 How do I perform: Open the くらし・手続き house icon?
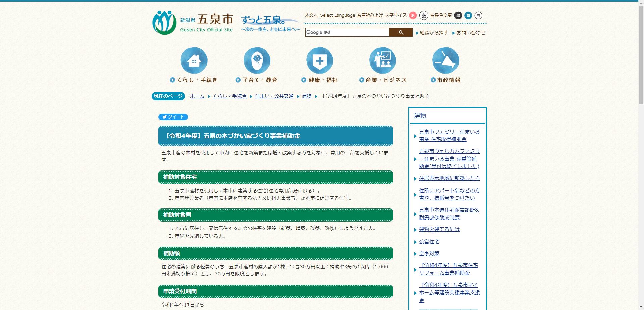tap(194, 60)
